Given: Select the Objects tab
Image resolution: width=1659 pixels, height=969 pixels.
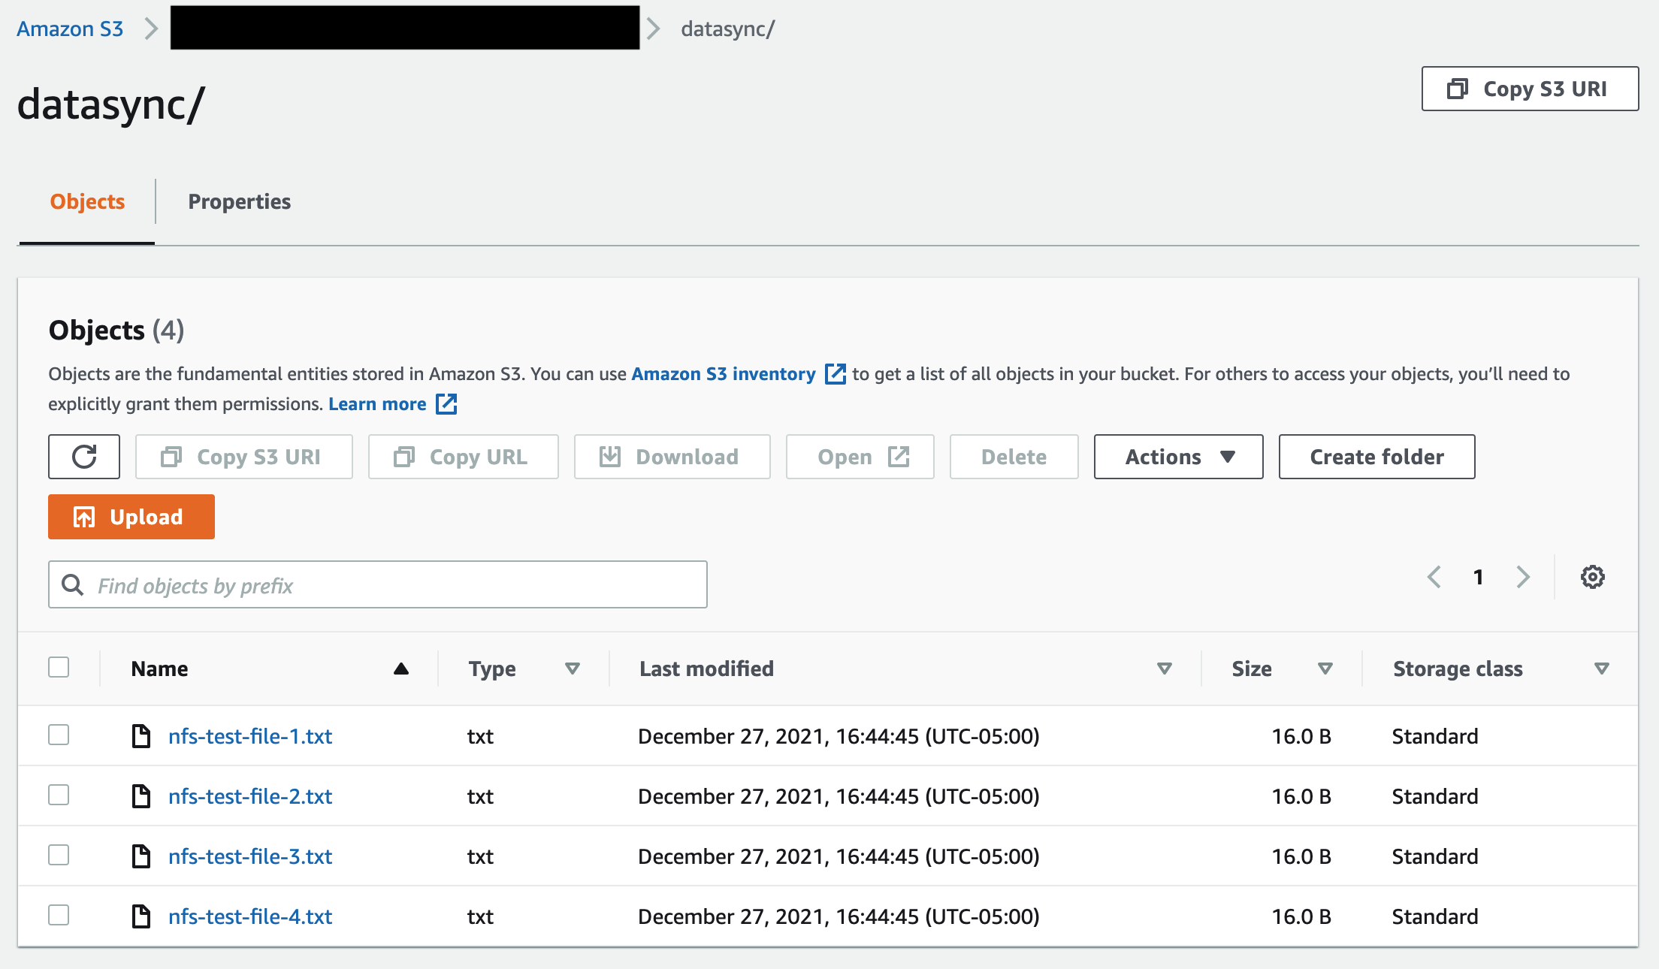Looking at the screenshot, I should [87, 201].
